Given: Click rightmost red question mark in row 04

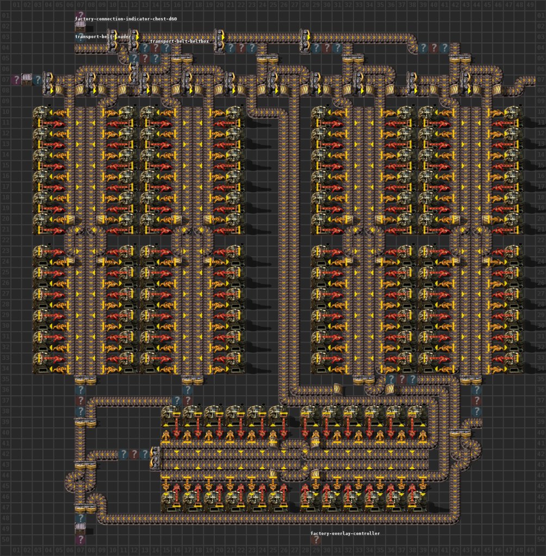Looking at the screenshot, I should pyautogui.click(x=434, y=48).
